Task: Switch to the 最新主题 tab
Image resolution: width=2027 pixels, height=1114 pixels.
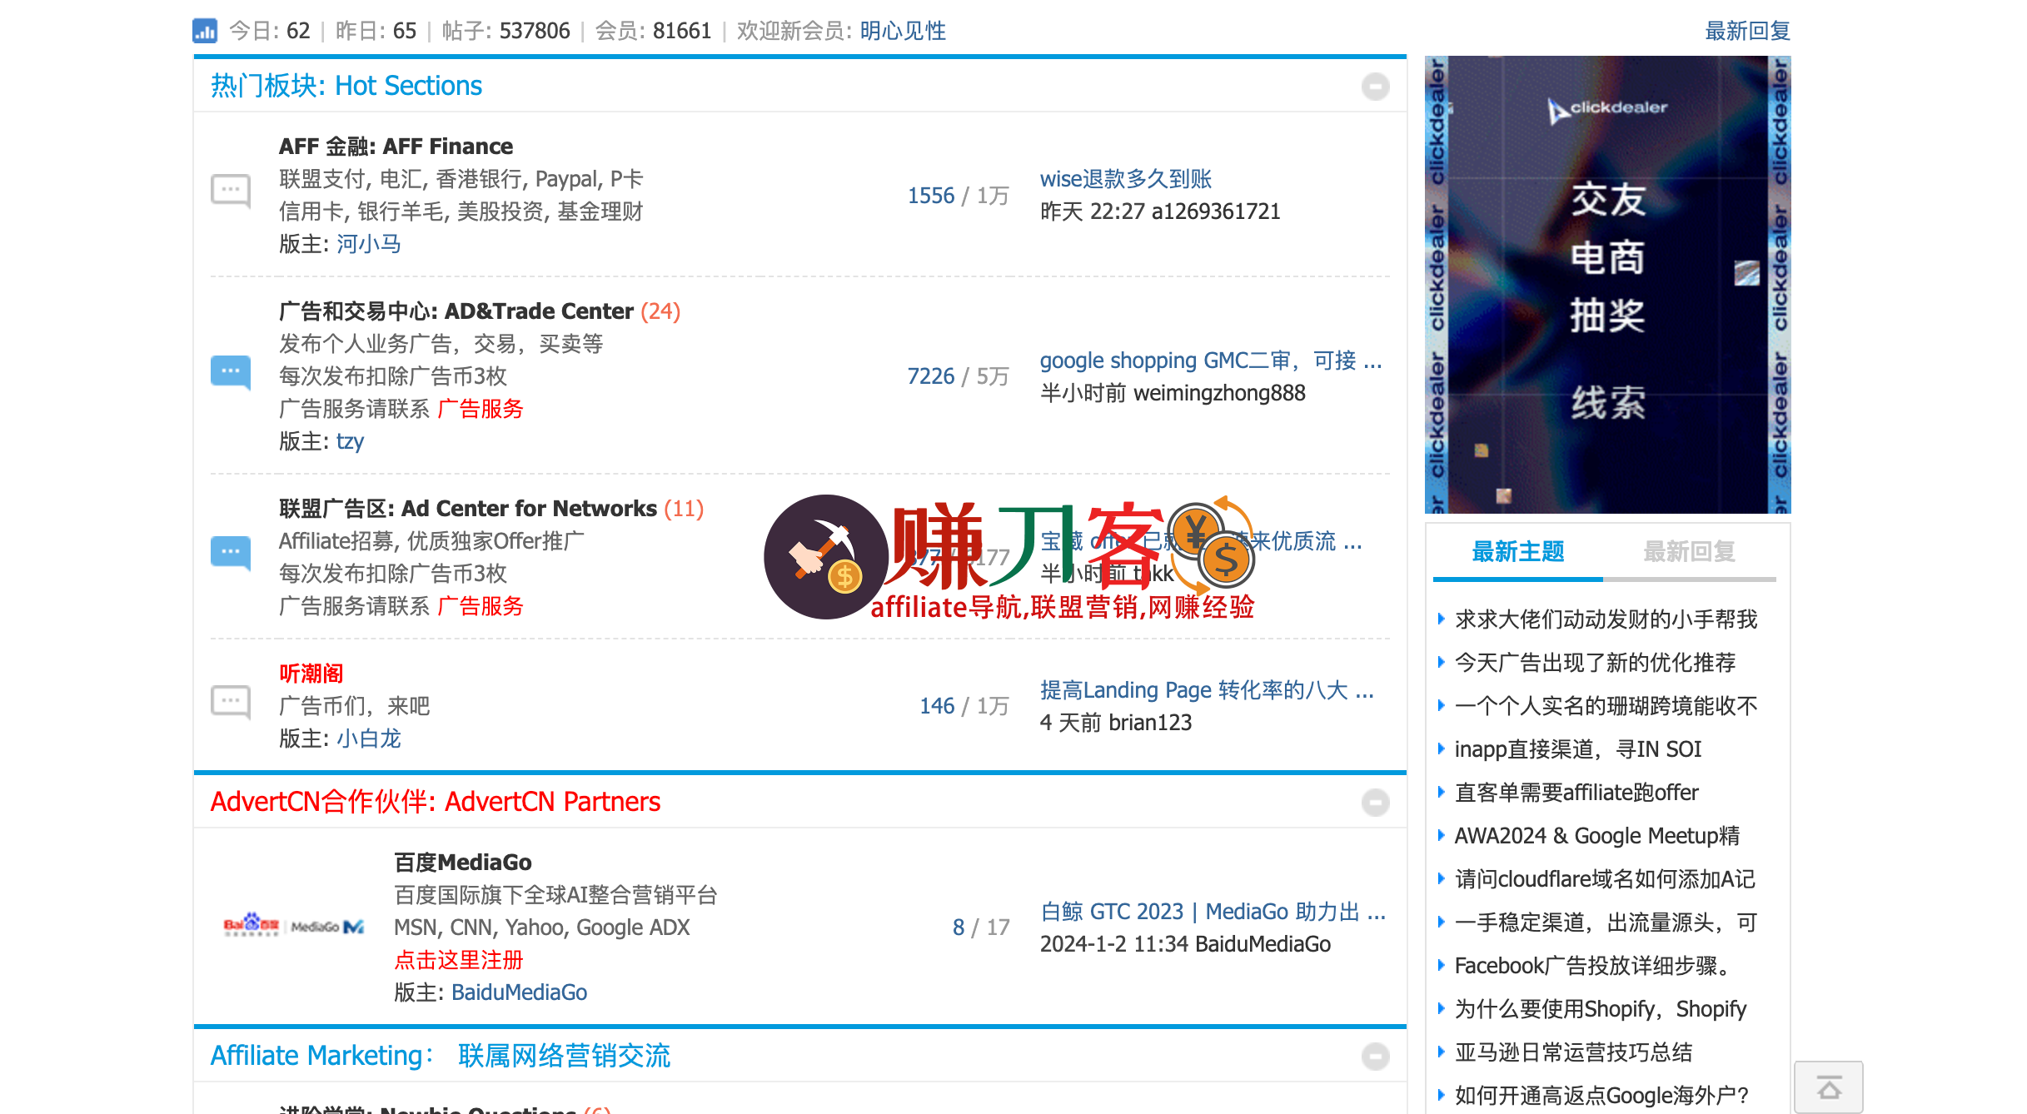Action: point(1517,551)
